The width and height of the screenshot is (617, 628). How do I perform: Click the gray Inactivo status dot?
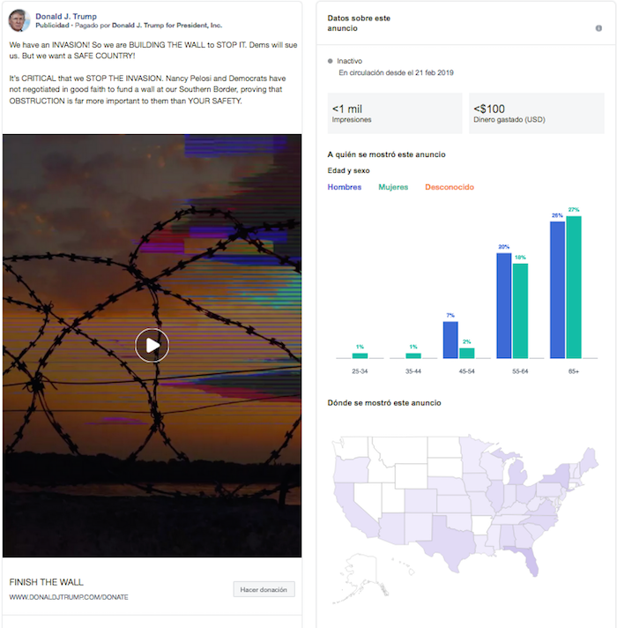(x=330, y=61)
